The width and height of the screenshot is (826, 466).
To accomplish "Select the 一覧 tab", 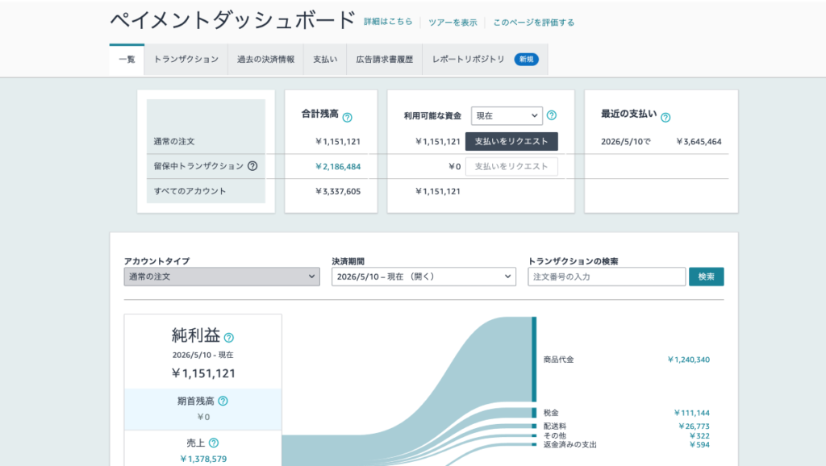I will pyautogui.click(x=127, y=60).
